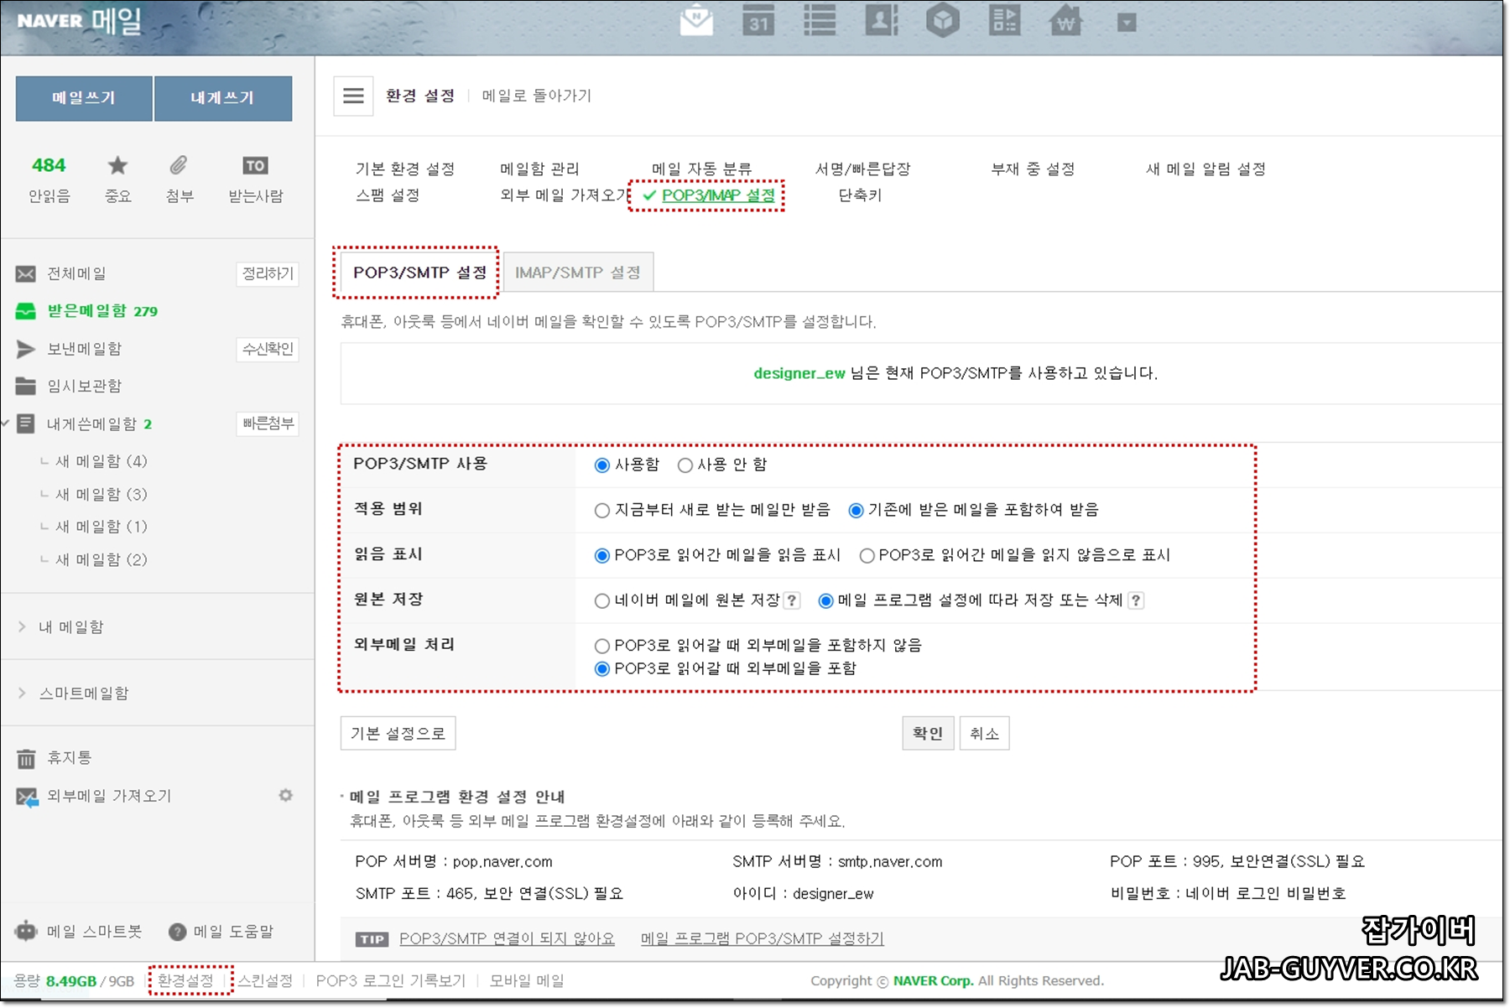This screenshot has width=1510, height=1008.
Task: Click the 메일 스마트봇 robot icon
Action: (x=24, y=931)
